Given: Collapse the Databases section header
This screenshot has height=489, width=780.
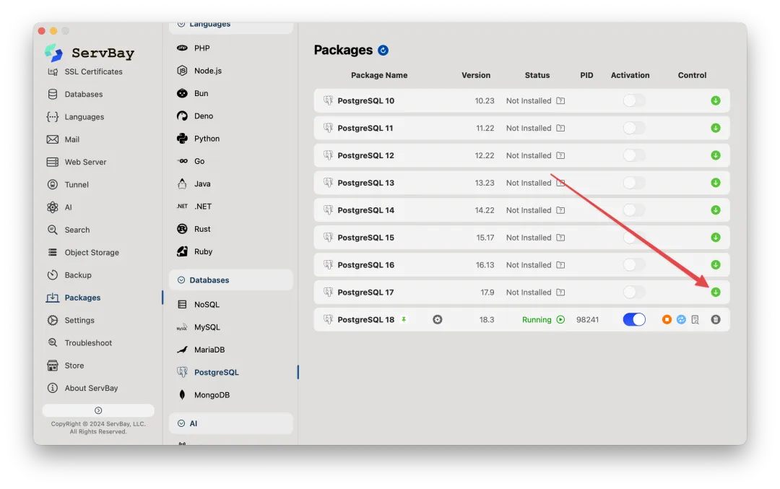Looking at the screenshot, I should coord(231,280).
